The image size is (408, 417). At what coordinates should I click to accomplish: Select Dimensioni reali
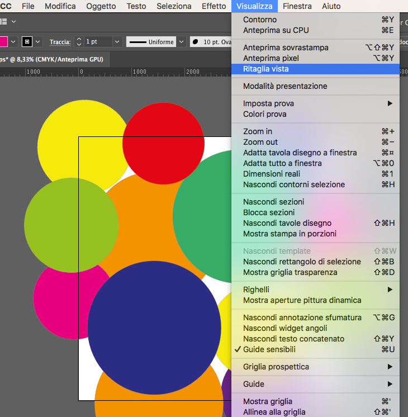pos(315,174)
